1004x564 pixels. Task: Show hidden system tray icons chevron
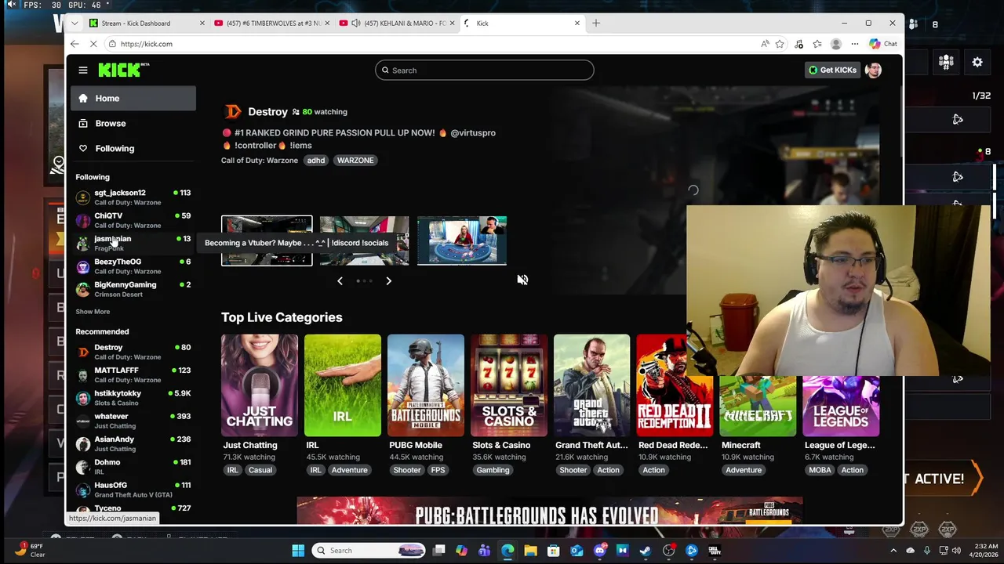[893, 551]
